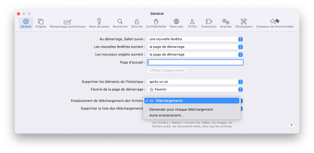
Task: Expand 'Les nouvelles fenêtres ouvrent' dropdown
Action: point(195,47)
